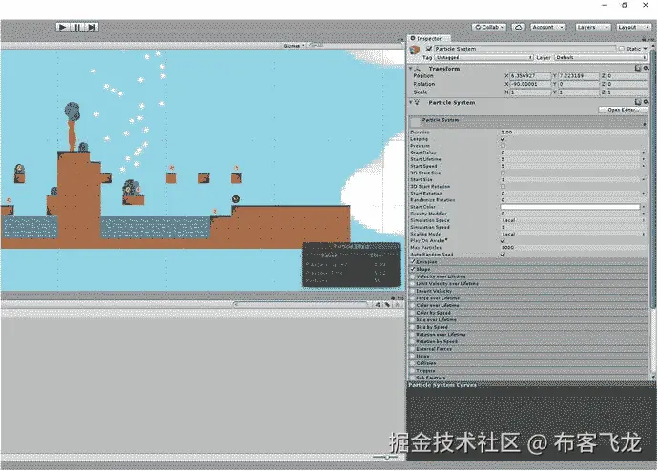
Task: Disable the Shape module checkmark
Action: click(x=413, y=269)
